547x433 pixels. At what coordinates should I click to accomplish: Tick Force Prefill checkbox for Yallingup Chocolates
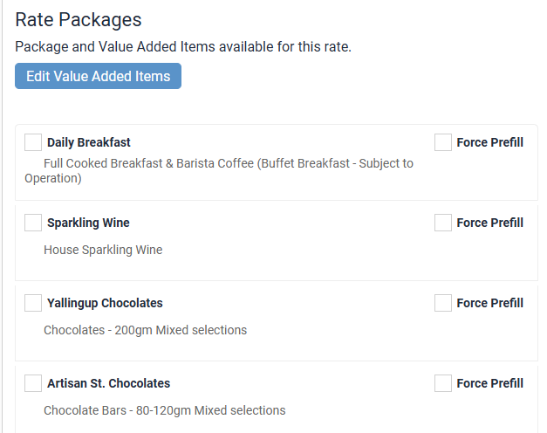click(443, 303)
